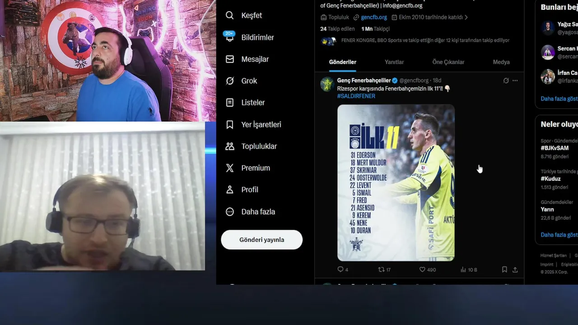Open #BJKvSAM trending topic
The image size is (578, 325).
[555, 148]
